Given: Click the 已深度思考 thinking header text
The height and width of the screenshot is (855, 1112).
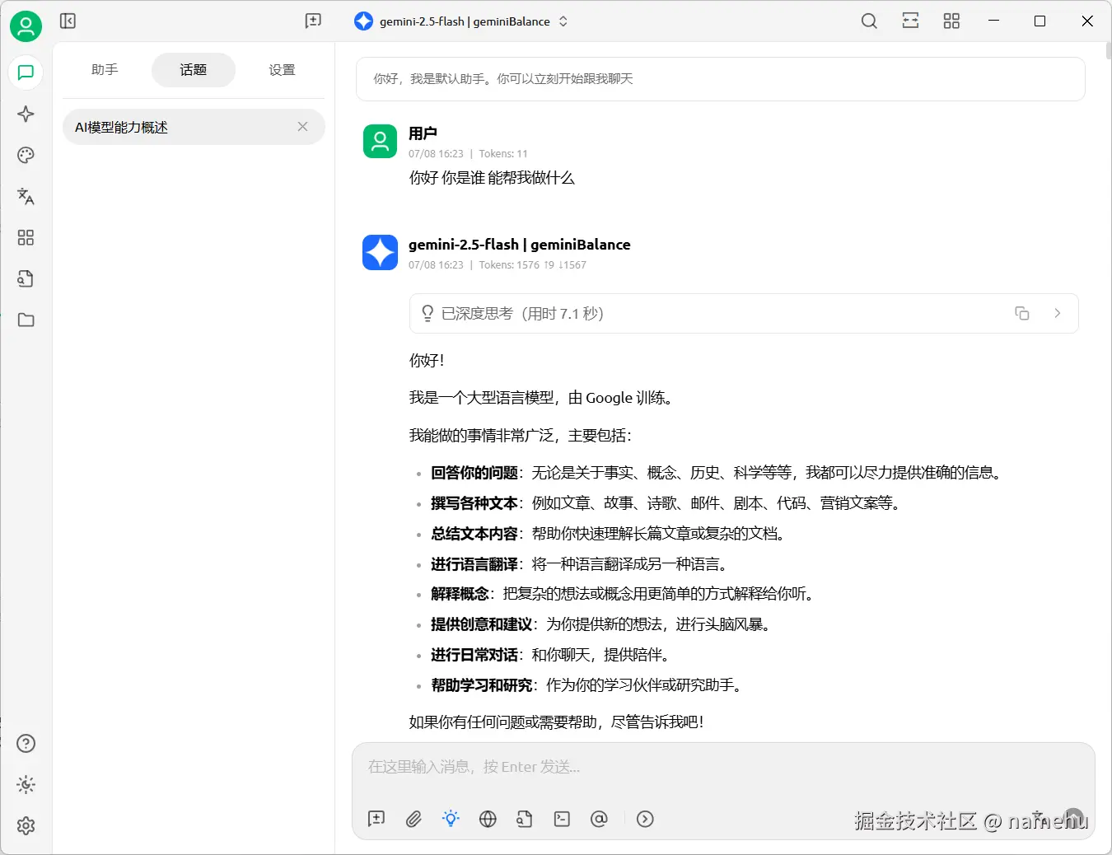Looking at the screenshot, I should click(x=522, y=314).
